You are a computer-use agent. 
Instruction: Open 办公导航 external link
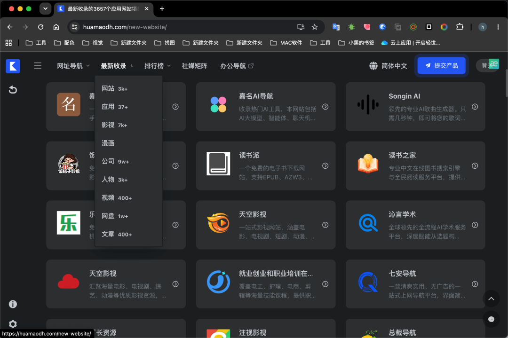coord(237,66)
